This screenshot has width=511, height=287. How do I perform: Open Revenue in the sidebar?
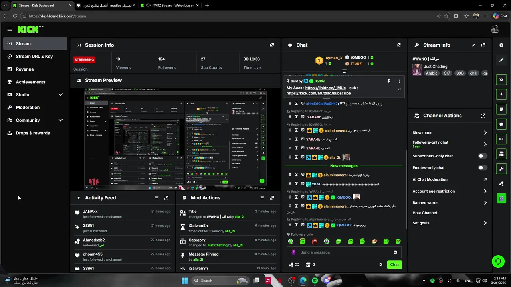35,69
